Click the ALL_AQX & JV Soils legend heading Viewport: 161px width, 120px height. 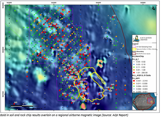point(141,75)
